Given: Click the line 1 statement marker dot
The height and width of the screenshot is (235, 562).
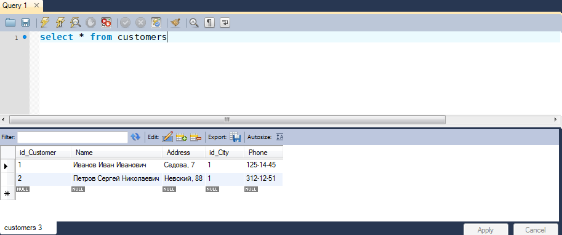Looking at the screenshot, I should pos(25,37).
